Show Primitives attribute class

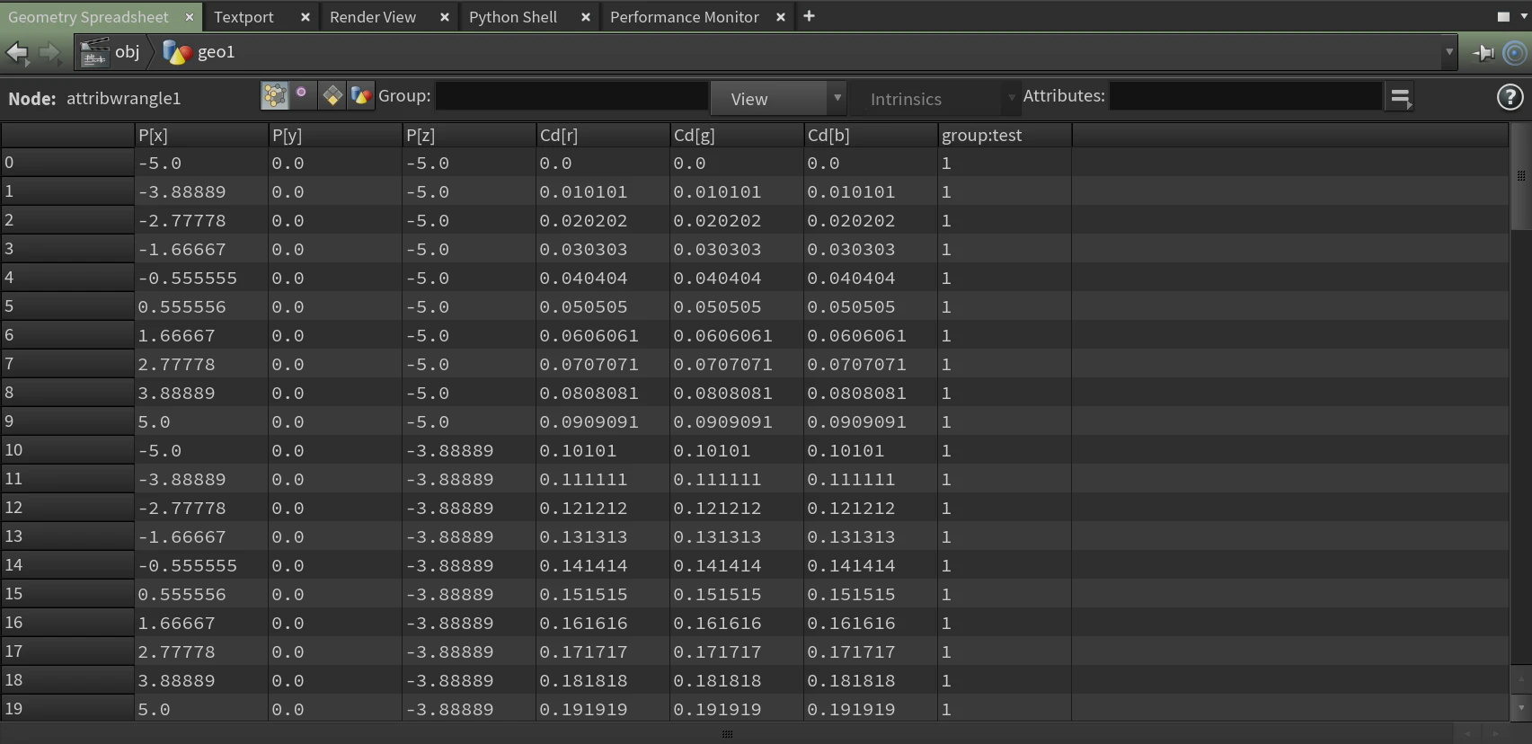[332, 95]
